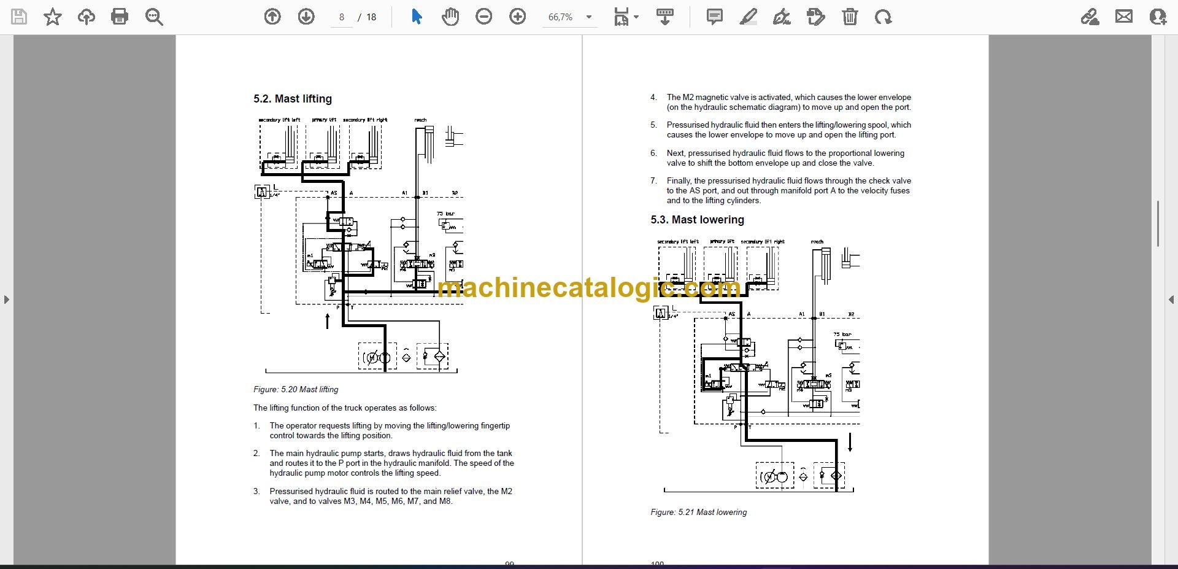Click the Mast lowering hydraulic diagram
Image resolution: width=1178 pixels, height=569 pixels.
[x=756, y=365]
